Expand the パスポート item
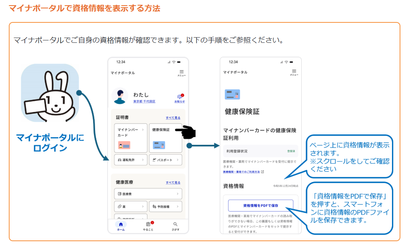 pos(165,160)
